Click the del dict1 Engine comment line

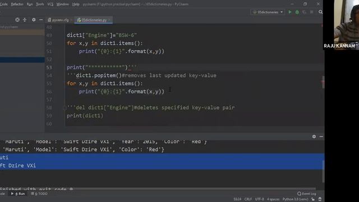[151, 108]
